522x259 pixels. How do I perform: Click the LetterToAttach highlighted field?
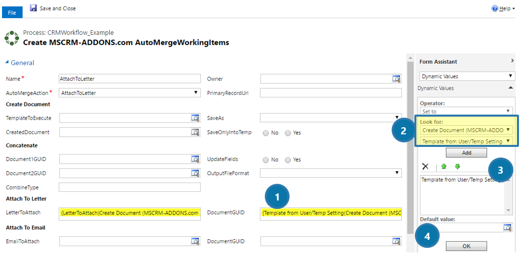point(129,213)
